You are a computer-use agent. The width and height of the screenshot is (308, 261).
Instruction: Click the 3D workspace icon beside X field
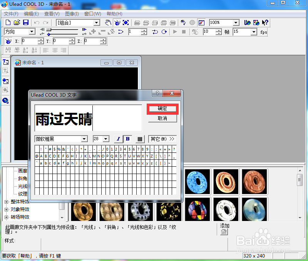pos(8,41)
